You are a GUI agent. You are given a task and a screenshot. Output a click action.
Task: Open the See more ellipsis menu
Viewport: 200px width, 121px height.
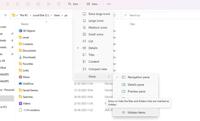[x=109, y=4]
